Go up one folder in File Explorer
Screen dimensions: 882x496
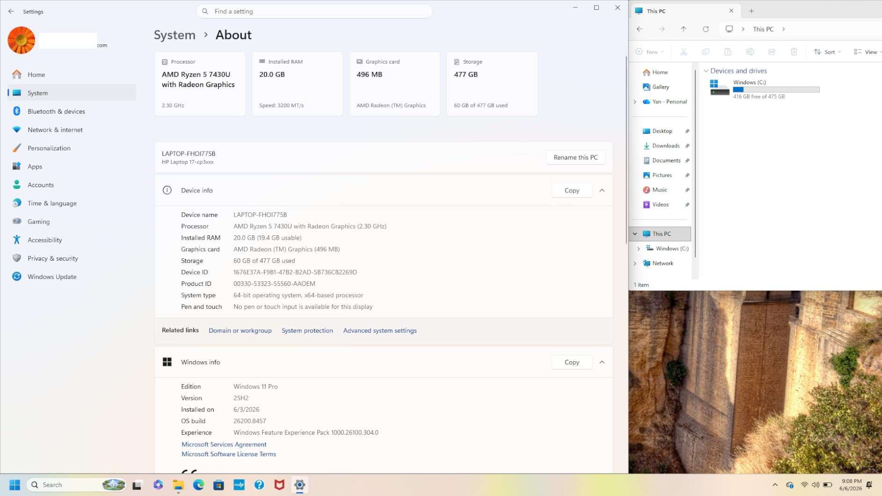coord(684,29)
